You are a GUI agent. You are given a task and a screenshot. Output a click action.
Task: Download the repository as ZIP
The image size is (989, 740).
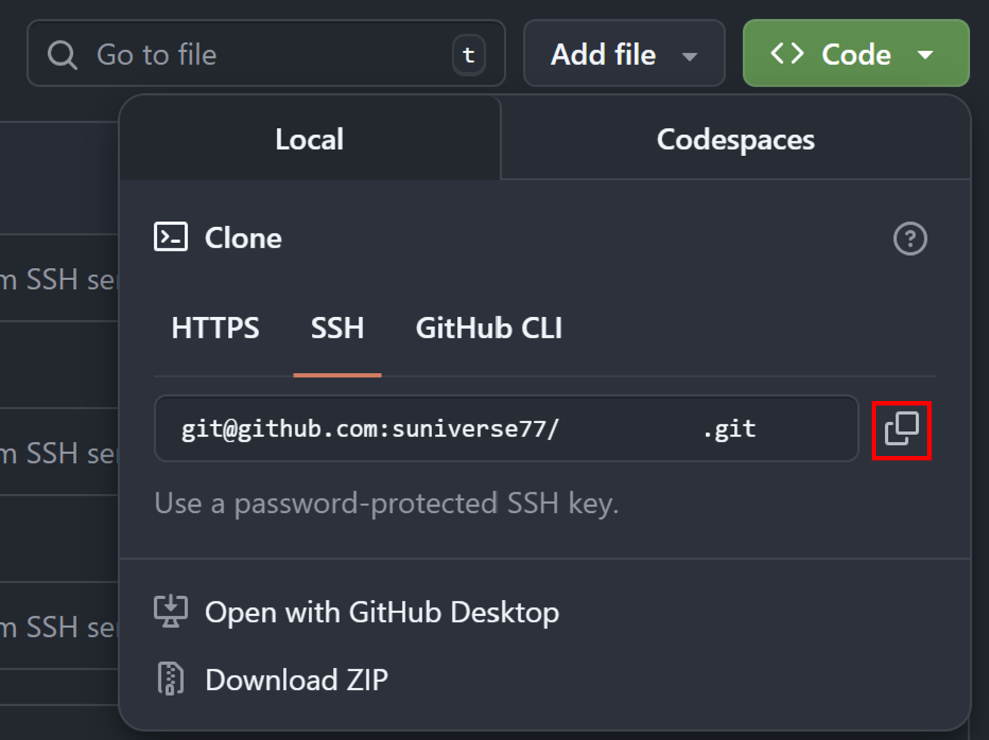(296, 680)
